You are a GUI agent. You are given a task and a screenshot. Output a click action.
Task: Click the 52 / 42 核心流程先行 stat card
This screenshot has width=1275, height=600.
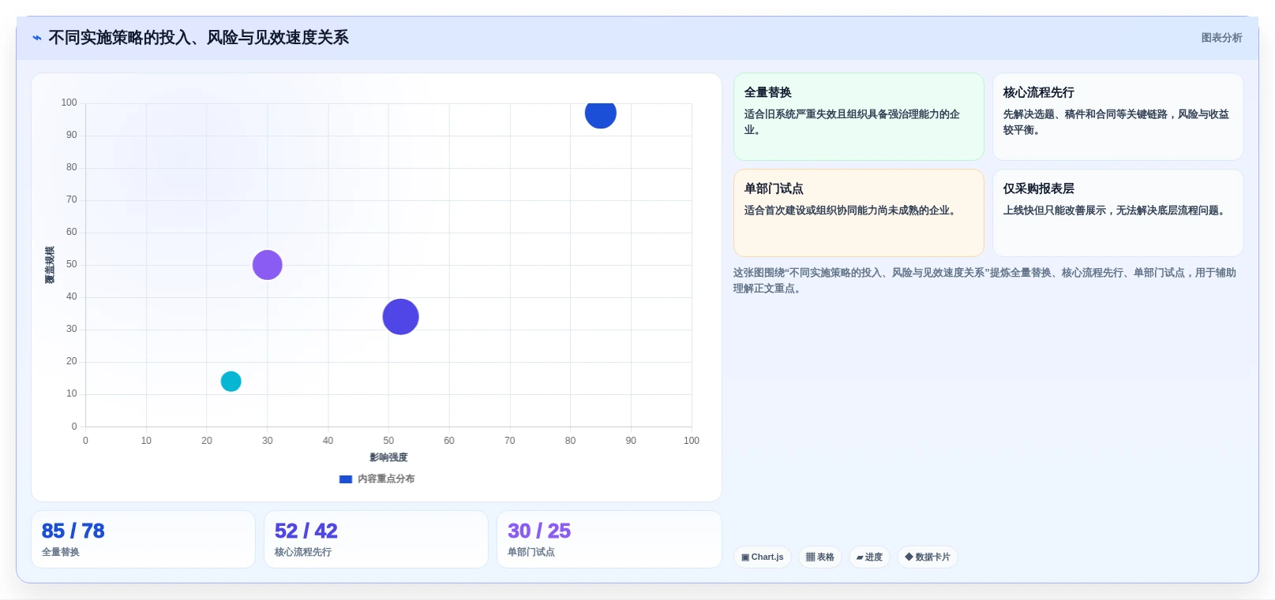[376, 539]
